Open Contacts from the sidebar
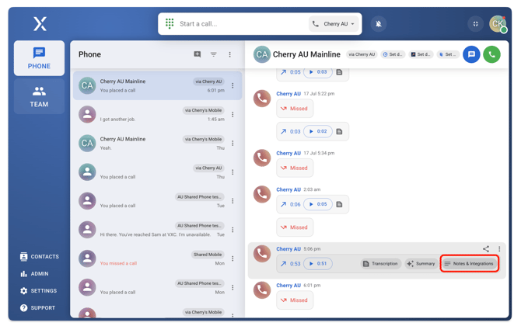The image size is (521, 326). (x=39, y=256)
